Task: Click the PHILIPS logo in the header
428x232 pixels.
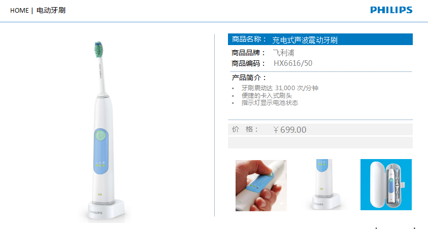Action: pyautogui.click(x=391, y=10)
